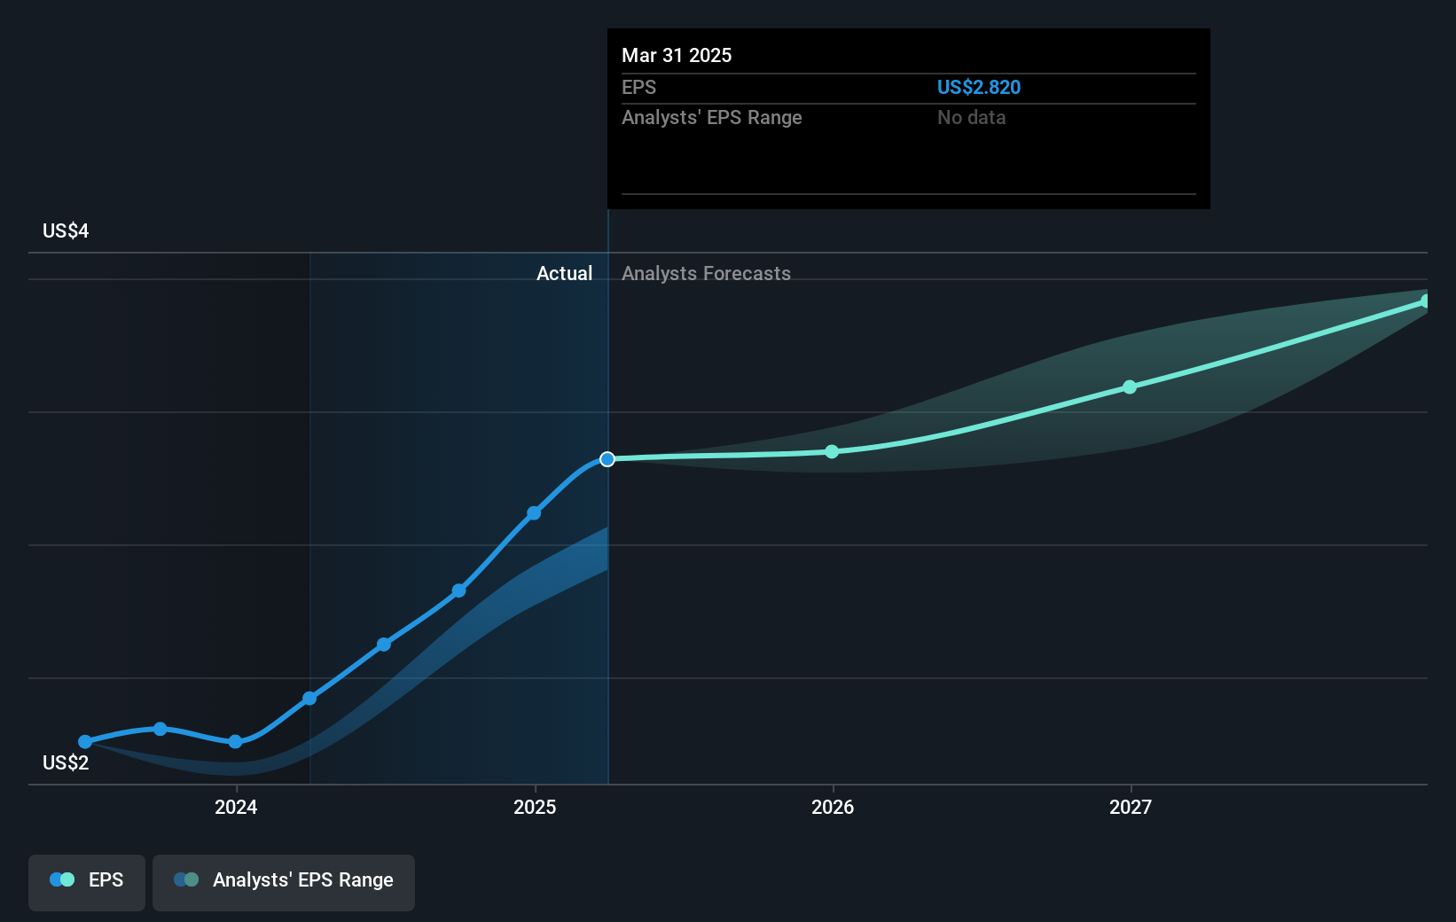Click the 2027 forecast EPS data point

(x=1130, y=387)
